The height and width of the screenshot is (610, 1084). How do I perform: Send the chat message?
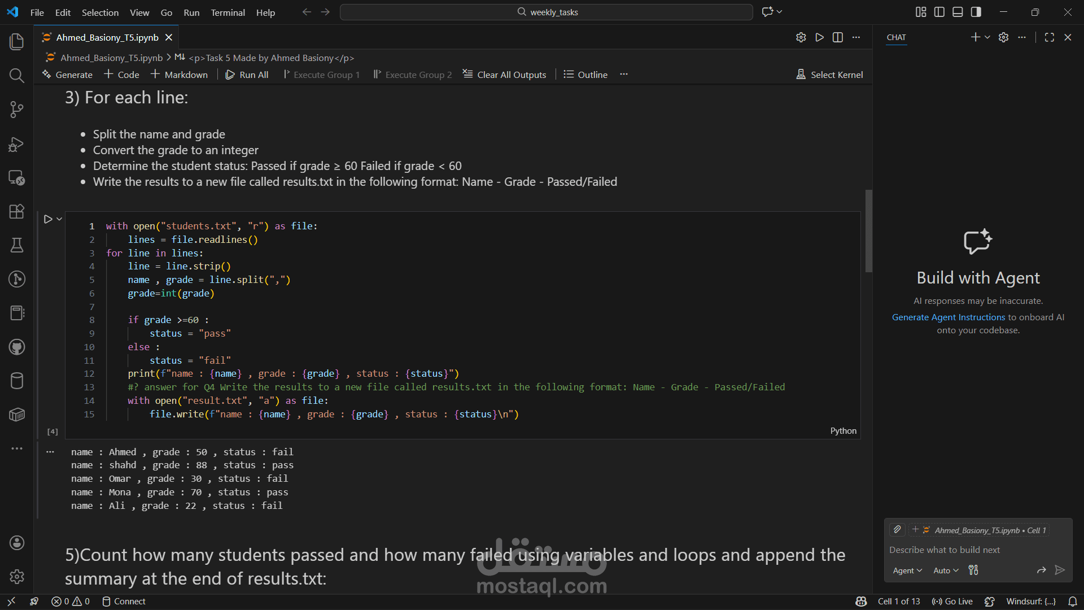click(x=1060, y=570)
